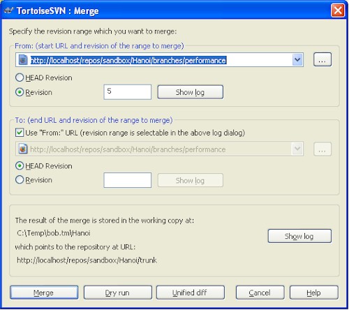
Task: Open the Help button
Action: pos(314,293)
